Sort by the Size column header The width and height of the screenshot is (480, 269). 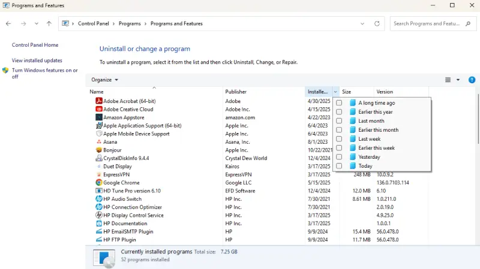point(356,92)
